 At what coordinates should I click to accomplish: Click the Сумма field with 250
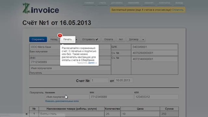tap(169, 114)
